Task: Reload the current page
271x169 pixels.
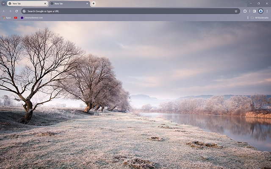Action: 17,11
